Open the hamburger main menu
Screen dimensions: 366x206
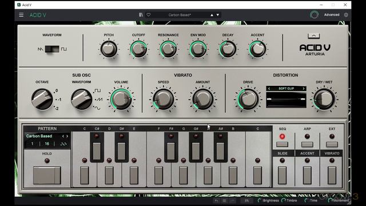(21, 15)
